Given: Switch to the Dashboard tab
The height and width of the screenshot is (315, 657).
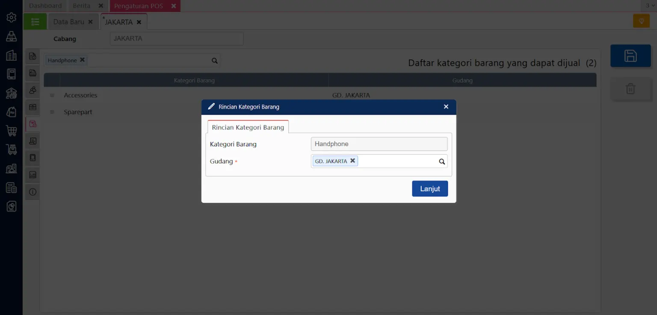Looking at the screenshot, I should [45, 6].
